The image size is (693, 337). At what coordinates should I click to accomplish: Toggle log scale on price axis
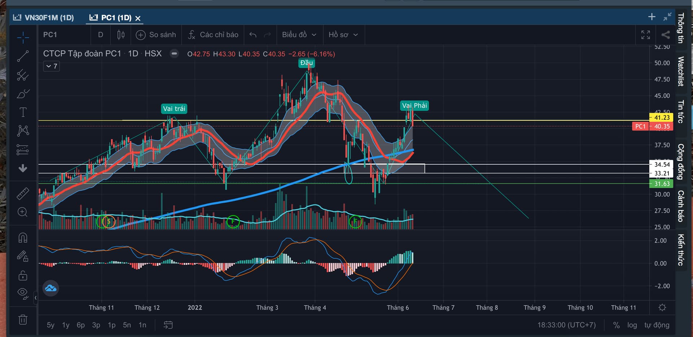coord(632,325)
